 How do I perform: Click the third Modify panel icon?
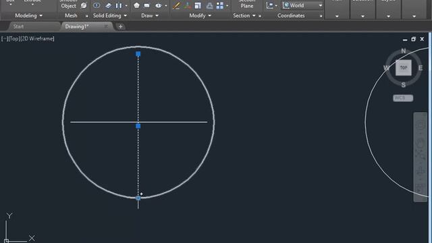(x=198, y=5)
